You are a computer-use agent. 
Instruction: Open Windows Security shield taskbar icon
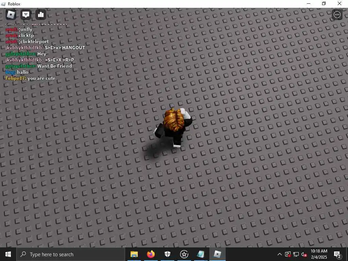click(x=167, y=254)
